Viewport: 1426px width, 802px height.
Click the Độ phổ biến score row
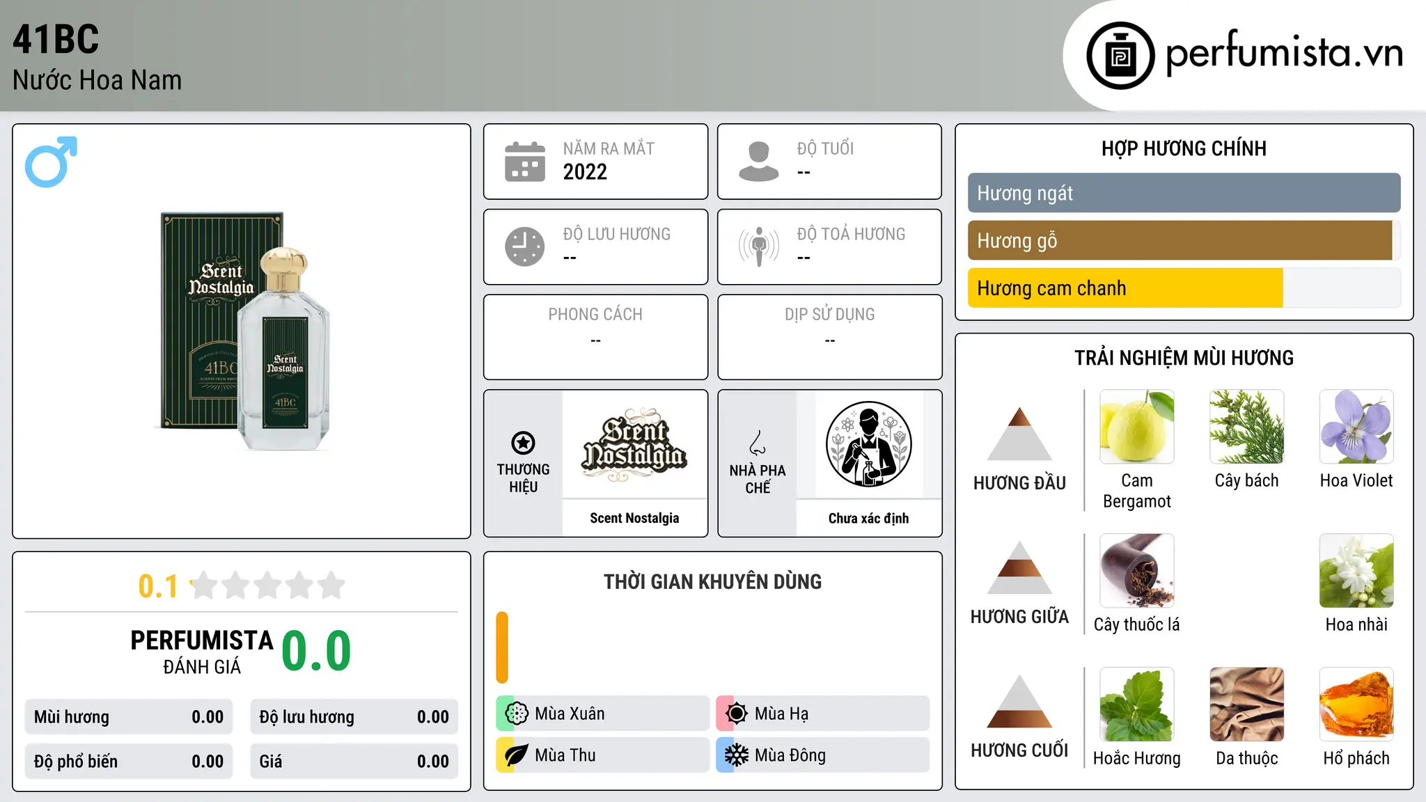[129, 761]
